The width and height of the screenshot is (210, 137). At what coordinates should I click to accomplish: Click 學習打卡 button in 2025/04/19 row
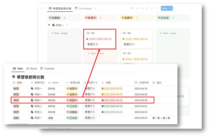point(90,89)
